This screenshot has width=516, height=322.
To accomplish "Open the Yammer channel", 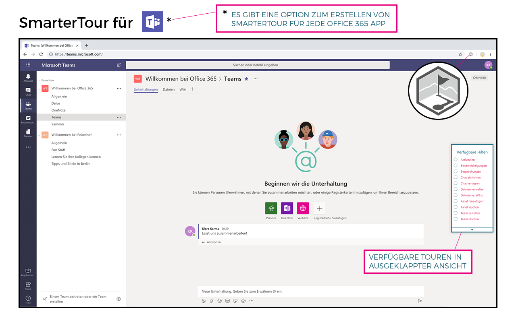I will (x=58, y=124).
